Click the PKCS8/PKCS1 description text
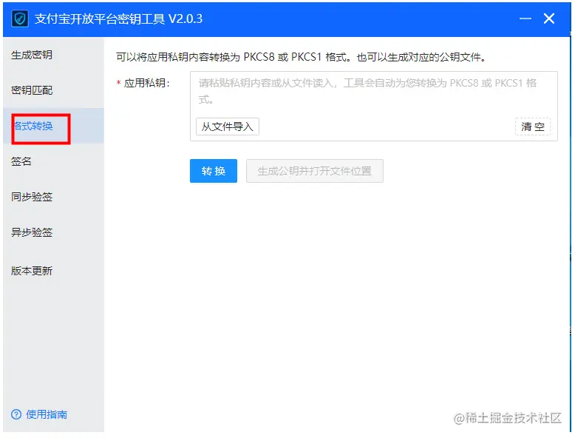Viewport: 575px width, 438px height. click(x=301, y=57)
